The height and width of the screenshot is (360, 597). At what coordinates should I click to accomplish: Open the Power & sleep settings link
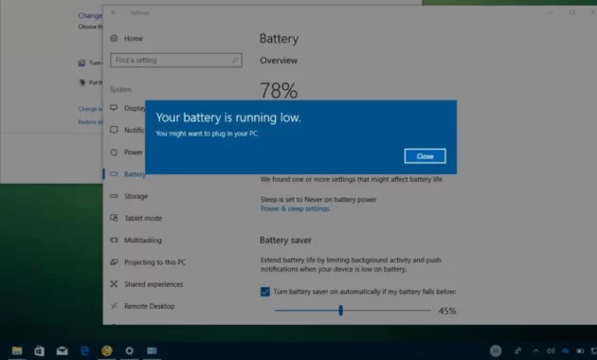(x=295, y=208)
